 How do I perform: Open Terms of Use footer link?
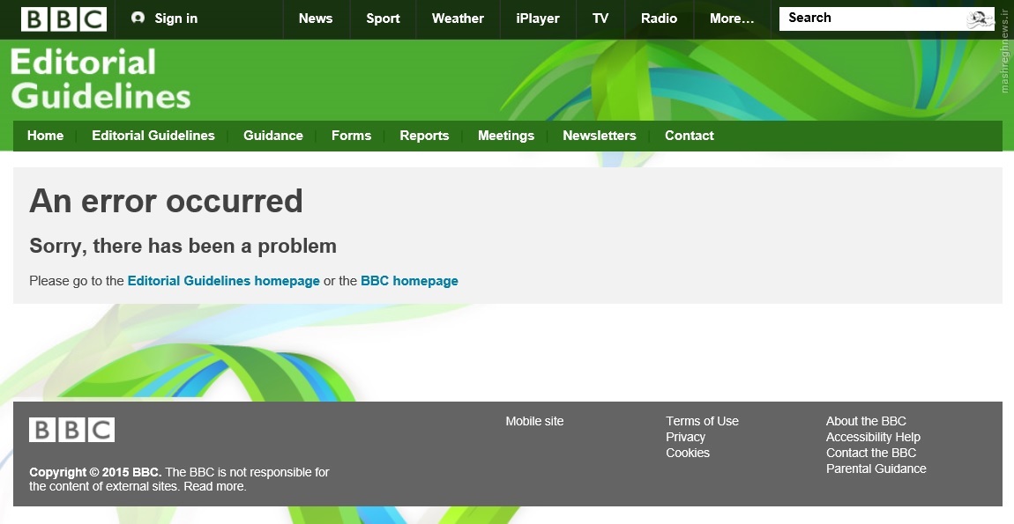tap(702, 421)
